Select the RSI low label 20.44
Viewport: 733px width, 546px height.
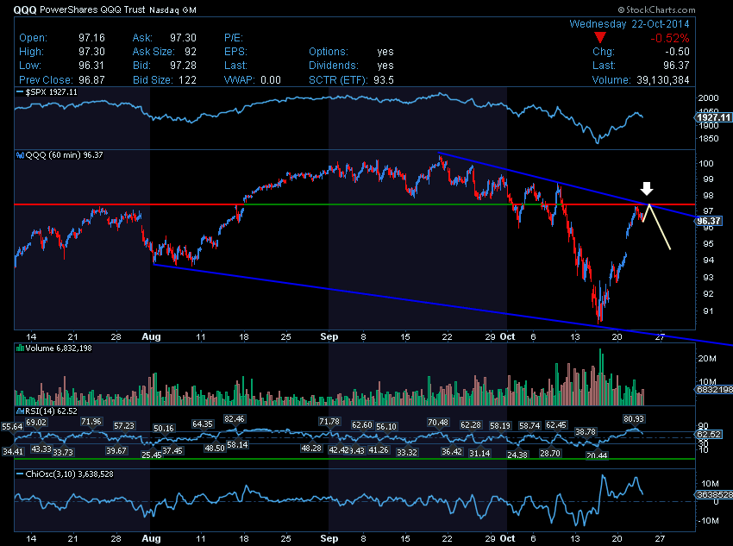[x=597, y=455]
